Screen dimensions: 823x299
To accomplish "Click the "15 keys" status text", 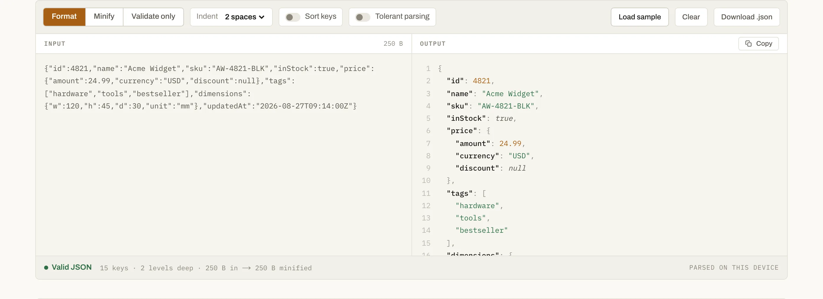I will 114,268.
